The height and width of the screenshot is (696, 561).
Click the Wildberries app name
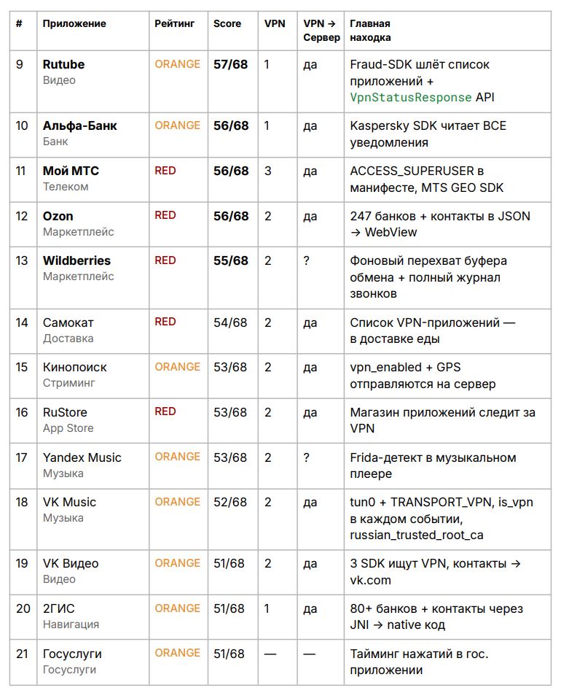(76, 260)
